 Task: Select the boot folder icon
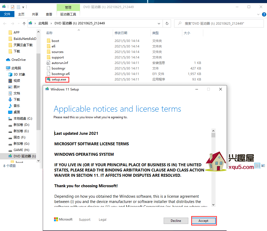(49, 41)
